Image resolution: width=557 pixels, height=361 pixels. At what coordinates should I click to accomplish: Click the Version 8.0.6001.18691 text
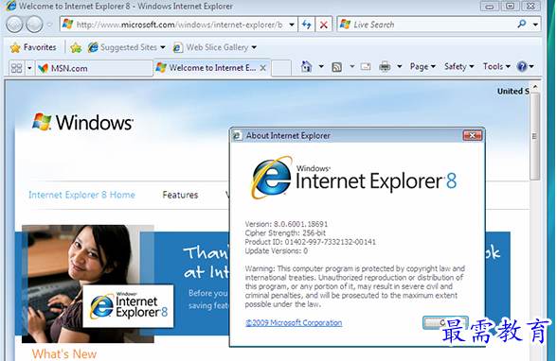[x=286, y=224]
